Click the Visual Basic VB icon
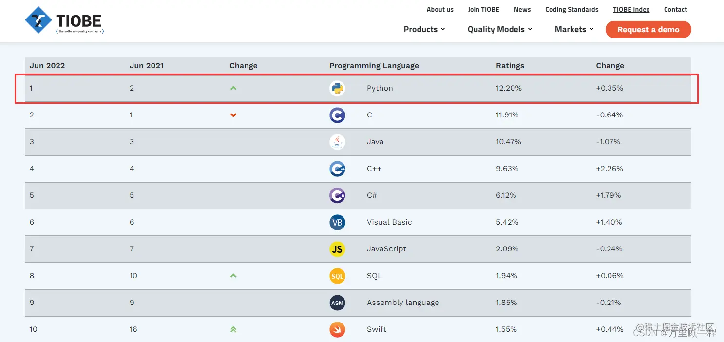The height and width of the screenshot is (342, 724). pos(337,222)
